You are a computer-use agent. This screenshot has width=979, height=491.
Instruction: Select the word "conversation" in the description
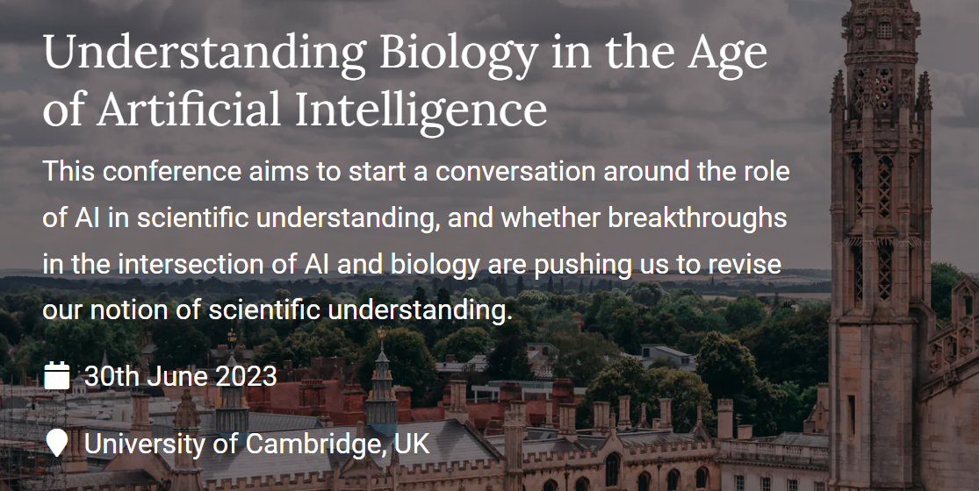pyautogui.click(x=515, y=171)
